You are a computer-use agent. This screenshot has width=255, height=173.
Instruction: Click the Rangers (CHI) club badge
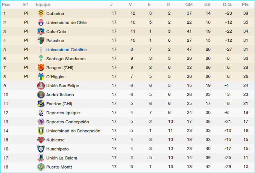click(x=41, y=67)
